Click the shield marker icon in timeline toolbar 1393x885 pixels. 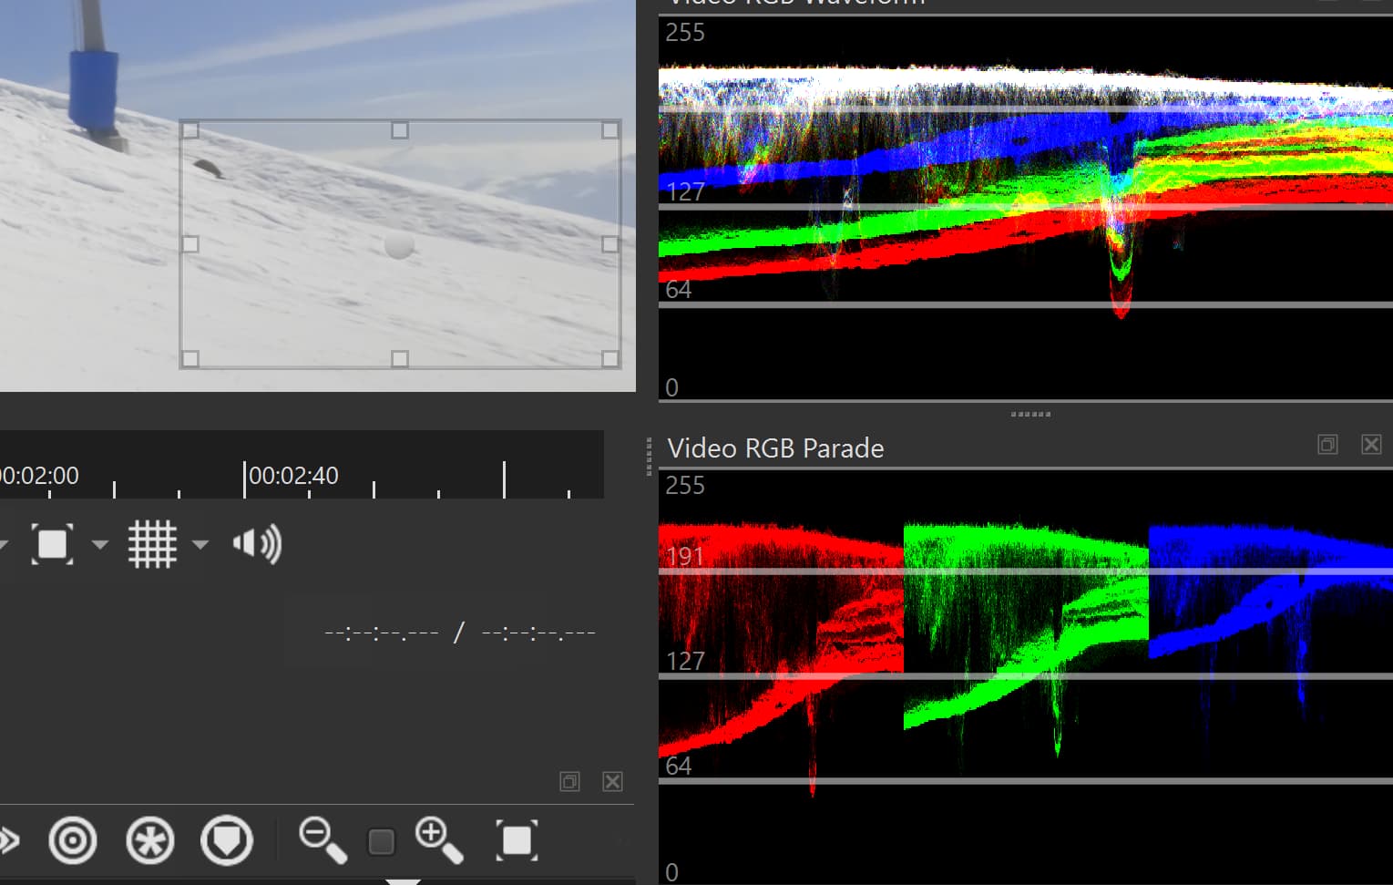pyautogui.click(x=227, y=840)
